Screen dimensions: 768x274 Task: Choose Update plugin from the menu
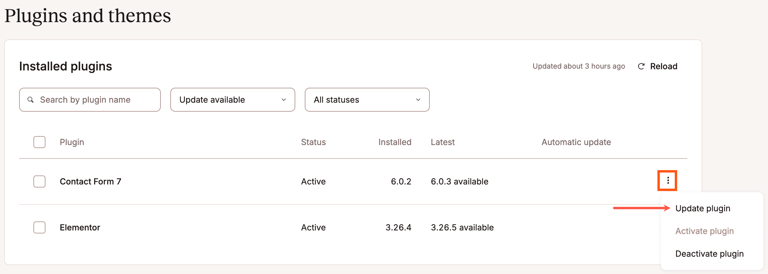(703, 208)
